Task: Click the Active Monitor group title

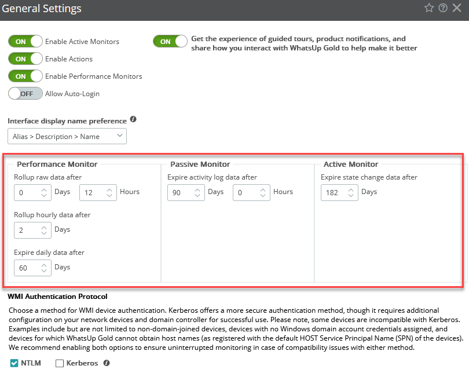Action: click(351, 164)
